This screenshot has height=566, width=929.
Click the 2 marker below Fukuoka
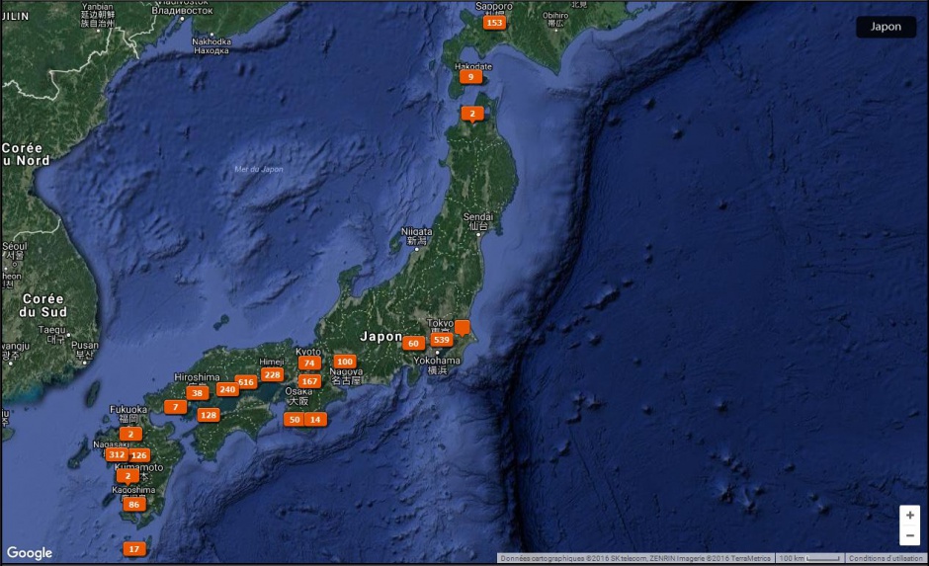[130, 434]
